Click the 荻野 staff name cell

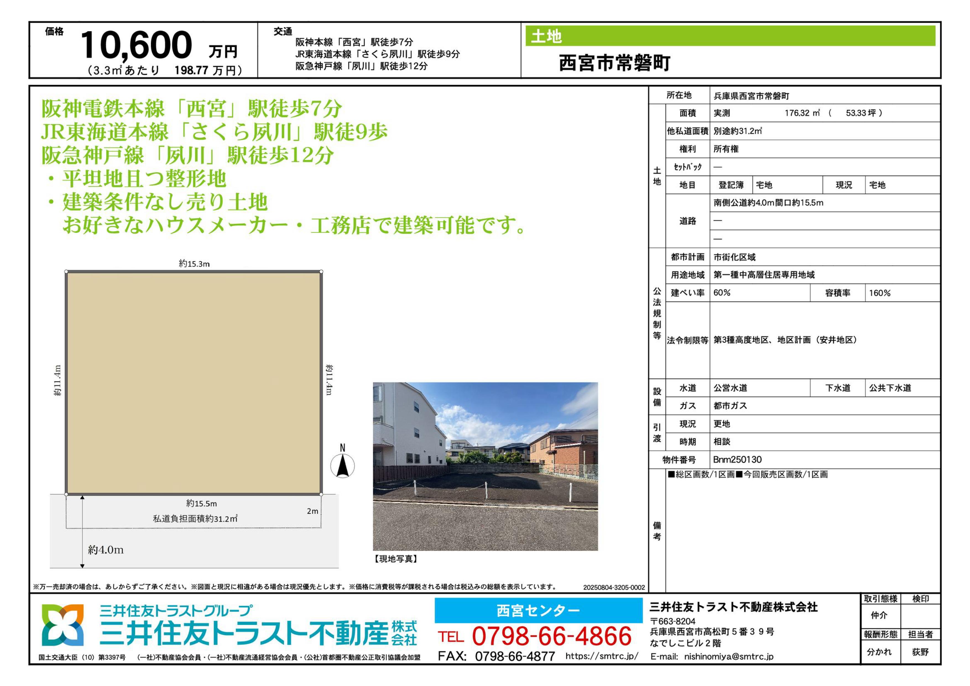920,652
